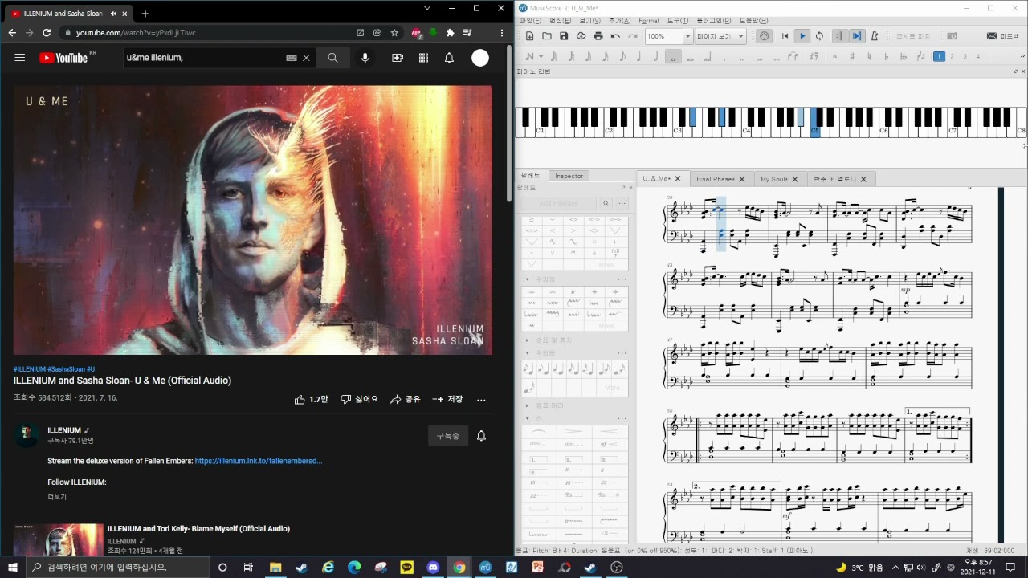Redo action in MuseScore toolbar

(633, 36)
